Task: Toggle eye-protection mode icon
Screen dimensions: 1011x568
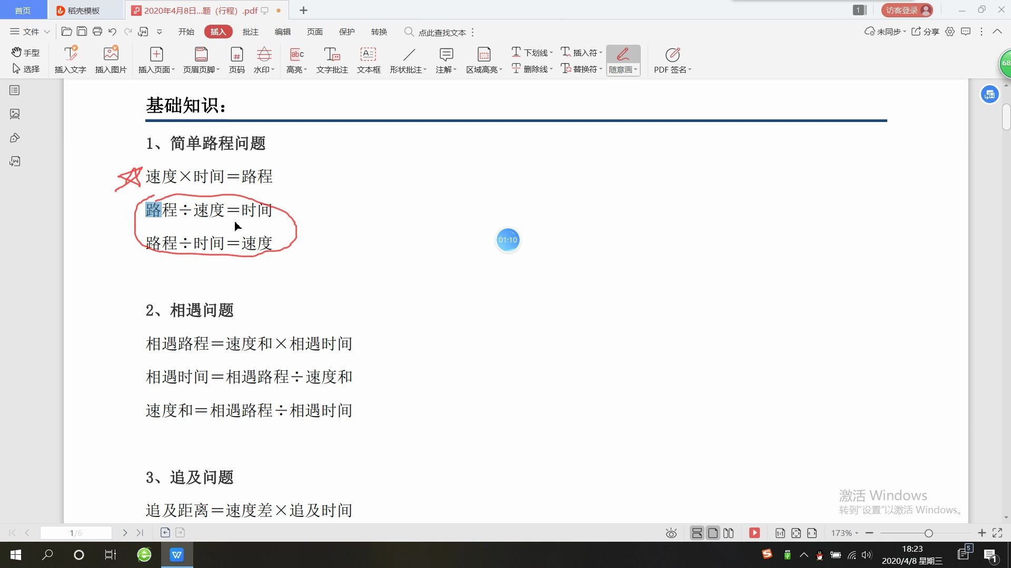Action: tap(671, 533)
